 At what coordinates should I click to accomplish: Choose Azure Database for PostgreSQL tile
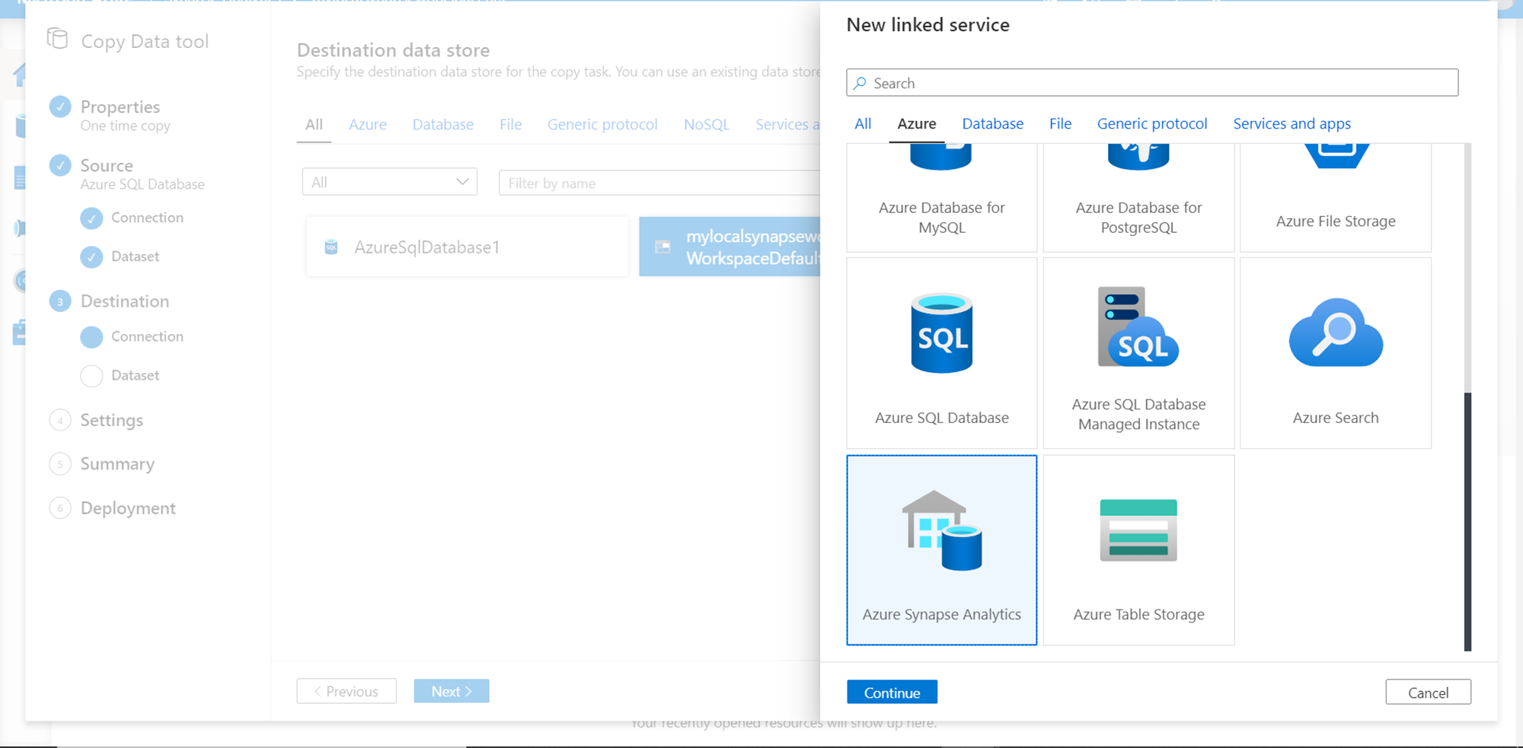(1138, 198)
